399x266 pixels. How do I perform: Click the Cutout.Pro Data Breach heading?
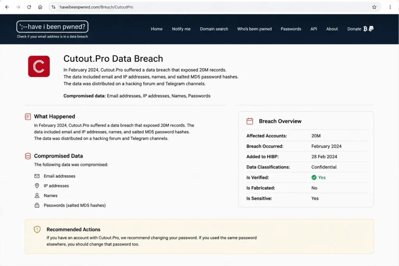(113, 59)
